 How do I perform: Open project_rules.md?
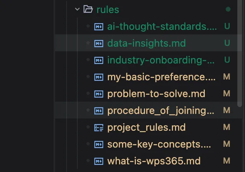tap(146, 127)
